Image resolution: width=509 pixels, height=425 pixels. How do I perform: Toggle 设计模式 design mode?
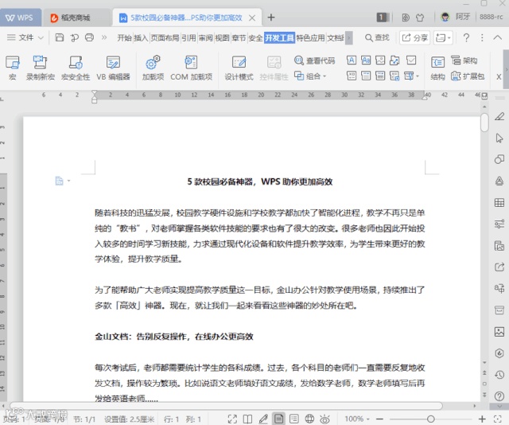[x=239, y=68]
